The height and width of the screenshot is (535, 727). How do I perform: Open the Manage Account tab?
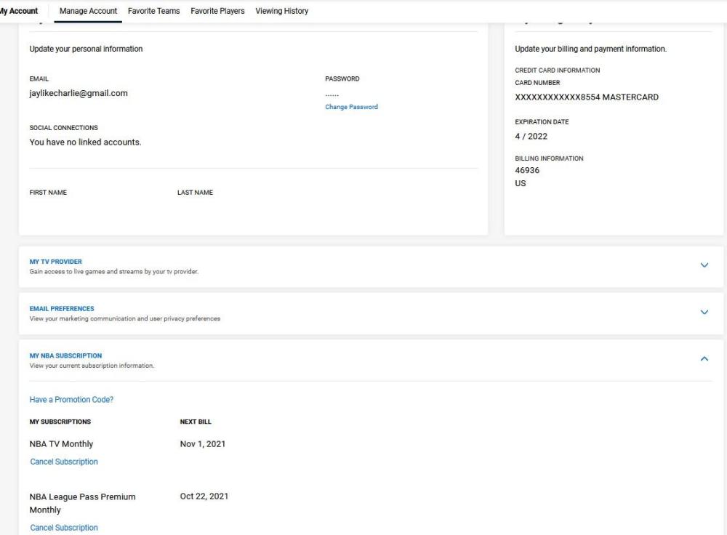[88, 11]
